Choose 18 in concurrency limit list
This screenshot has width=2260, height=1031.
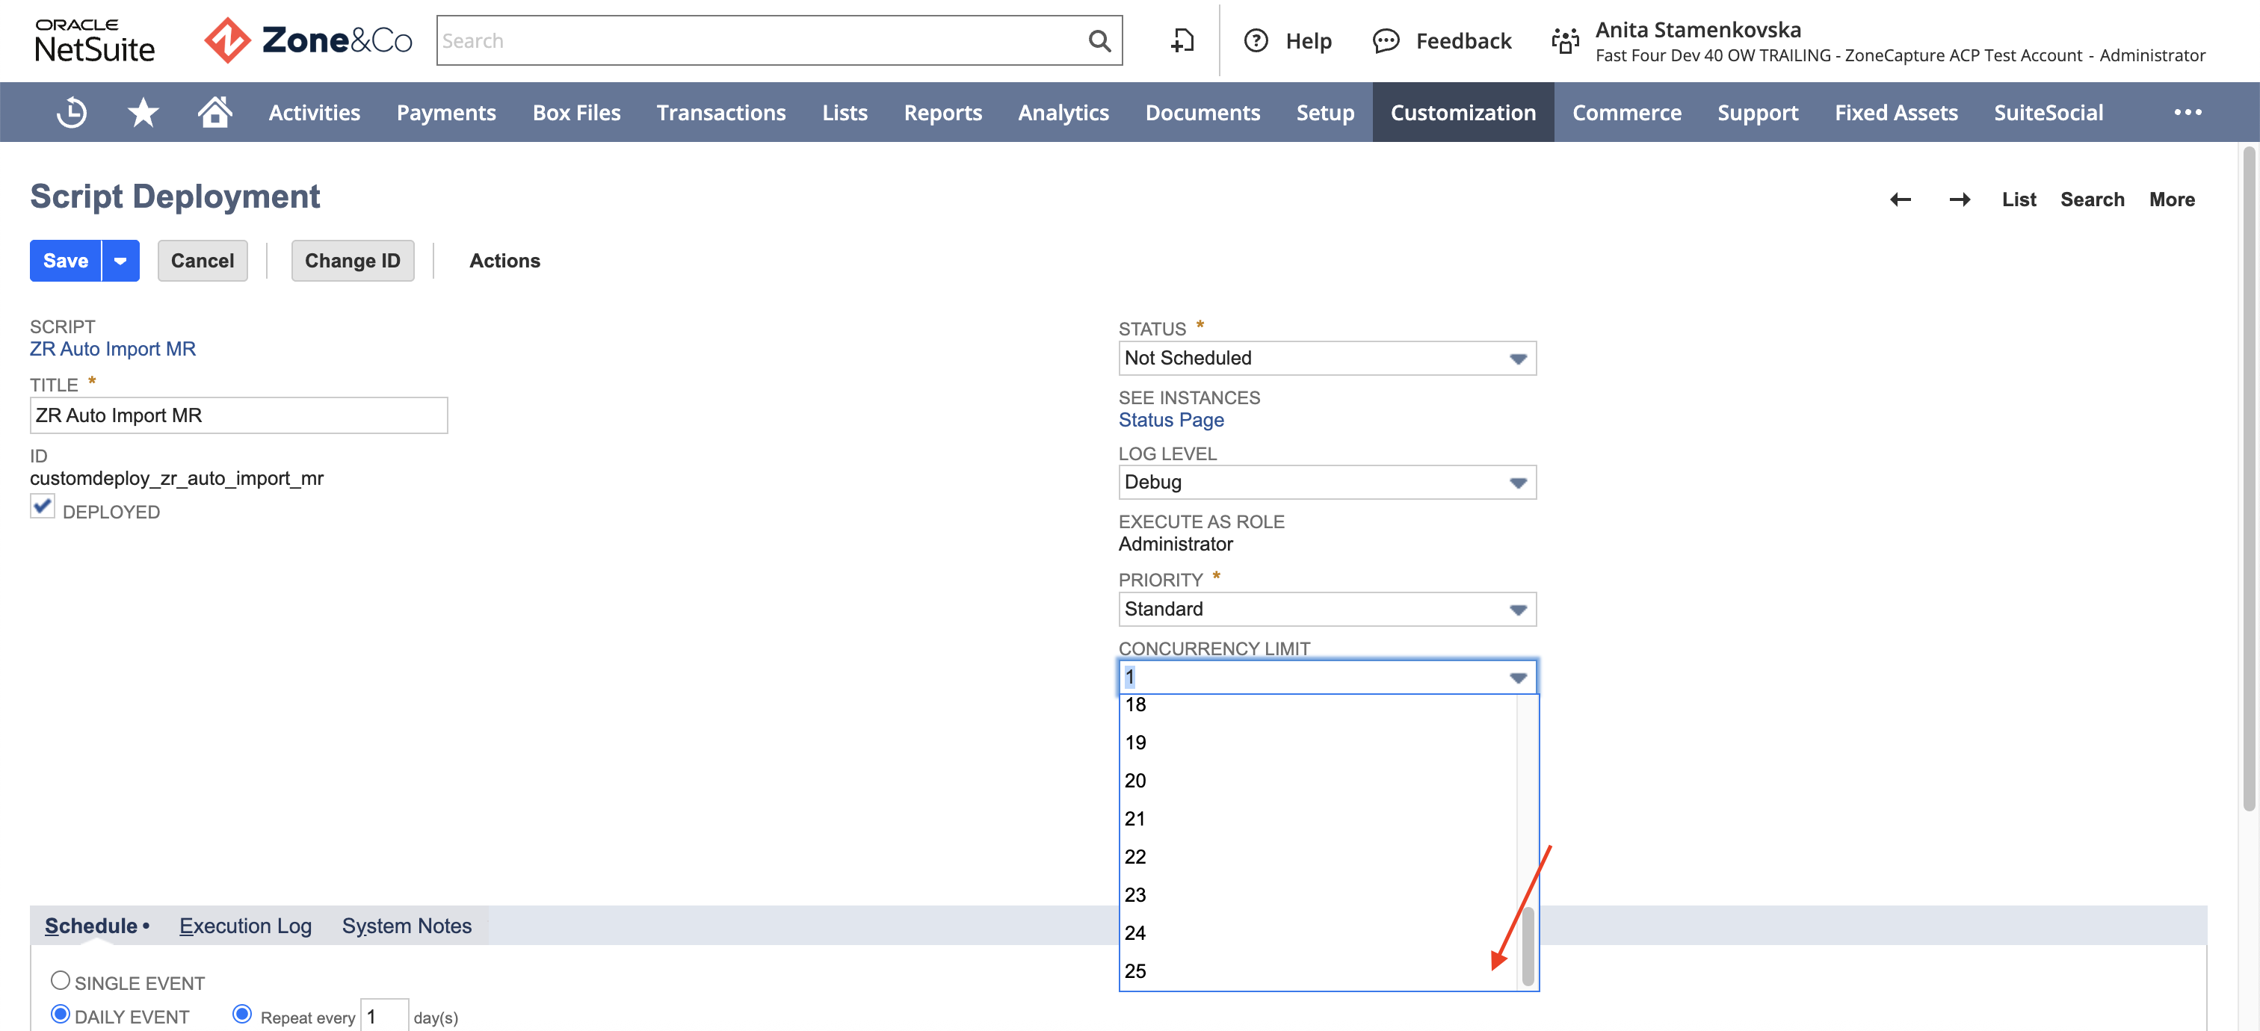1318,705
